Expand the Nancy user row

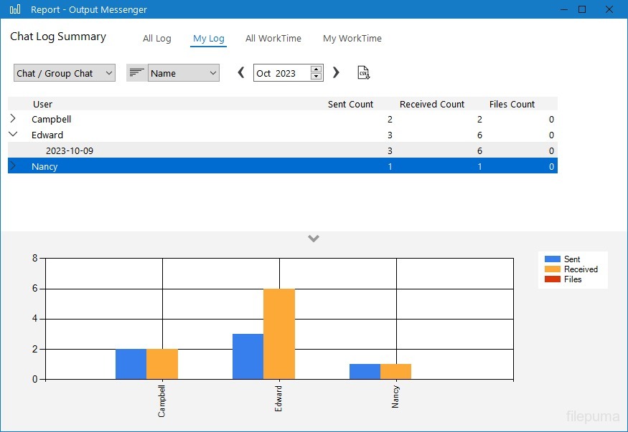tap(13, 166)
